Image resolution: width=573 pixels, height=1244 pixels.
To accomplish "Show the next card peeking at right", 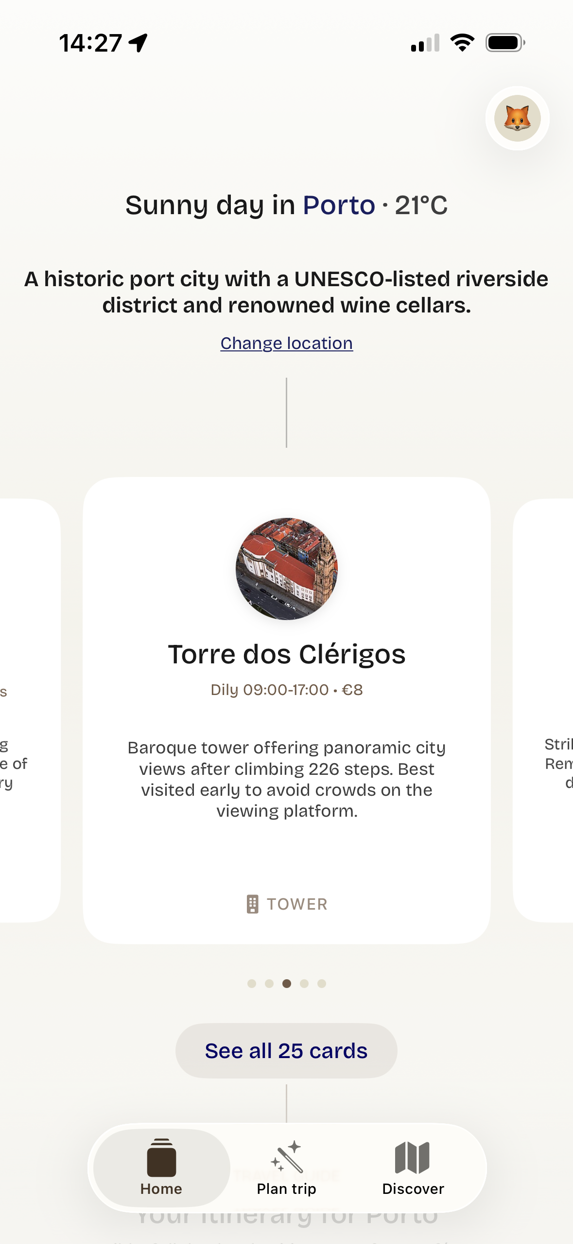I will coord(545,711).
